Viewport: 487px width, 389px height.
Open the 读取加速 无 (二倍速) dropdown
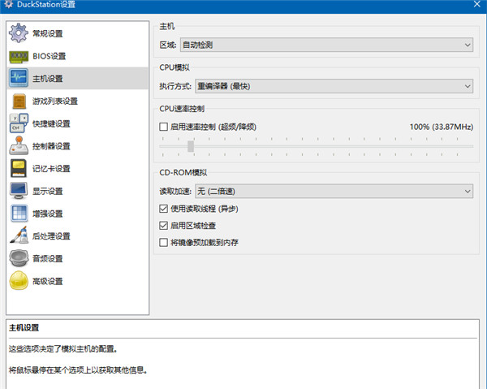pos(333,191)
